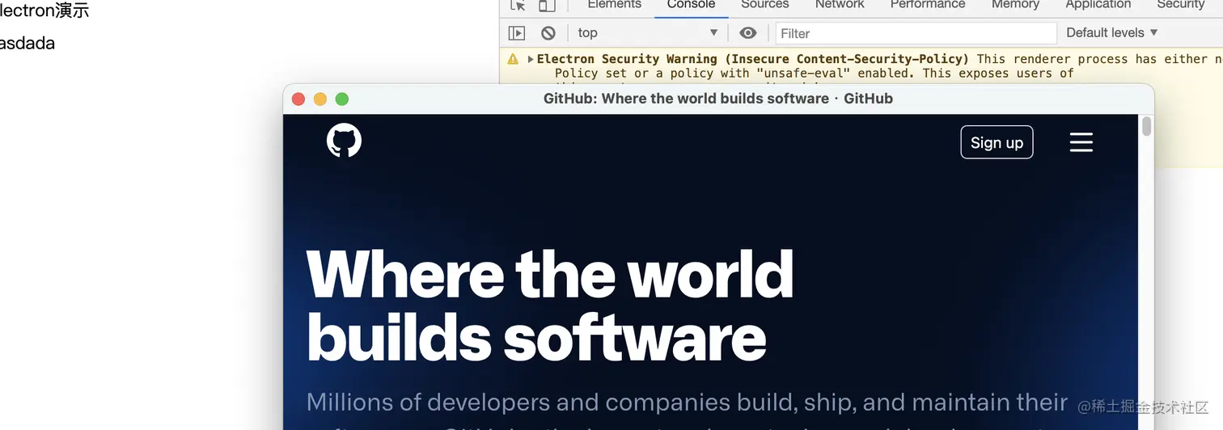
Task: Clear console with the ban icon
Action: (548, 33)
